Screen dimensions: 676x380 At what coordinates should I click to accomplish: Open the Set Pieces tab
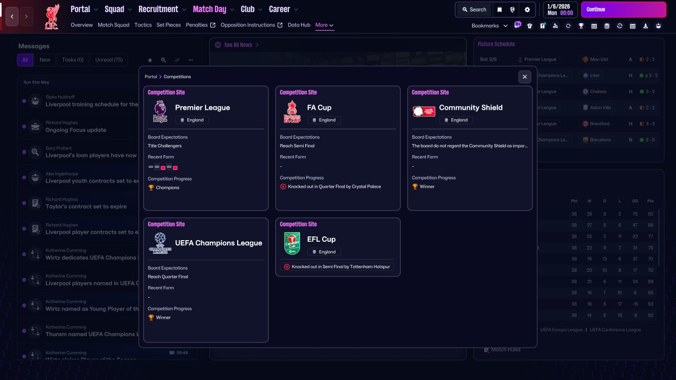(169, 25)
